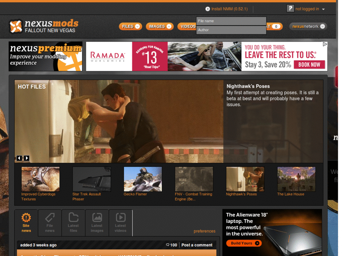This screenshot has height=256, width=342.
Task: Click the Author search field
Action: tap(231, 30)
